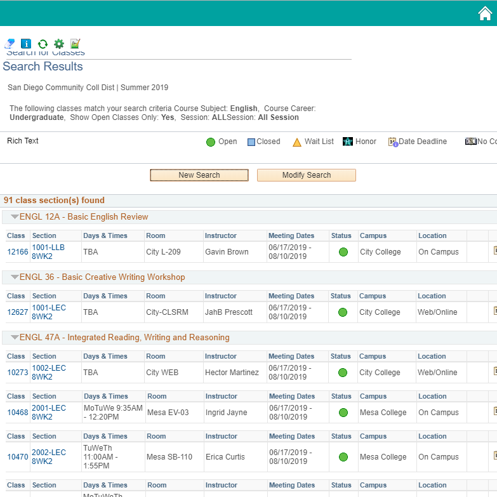
Task: Click the Honor legend icon
Action: [x=348, y=142]
